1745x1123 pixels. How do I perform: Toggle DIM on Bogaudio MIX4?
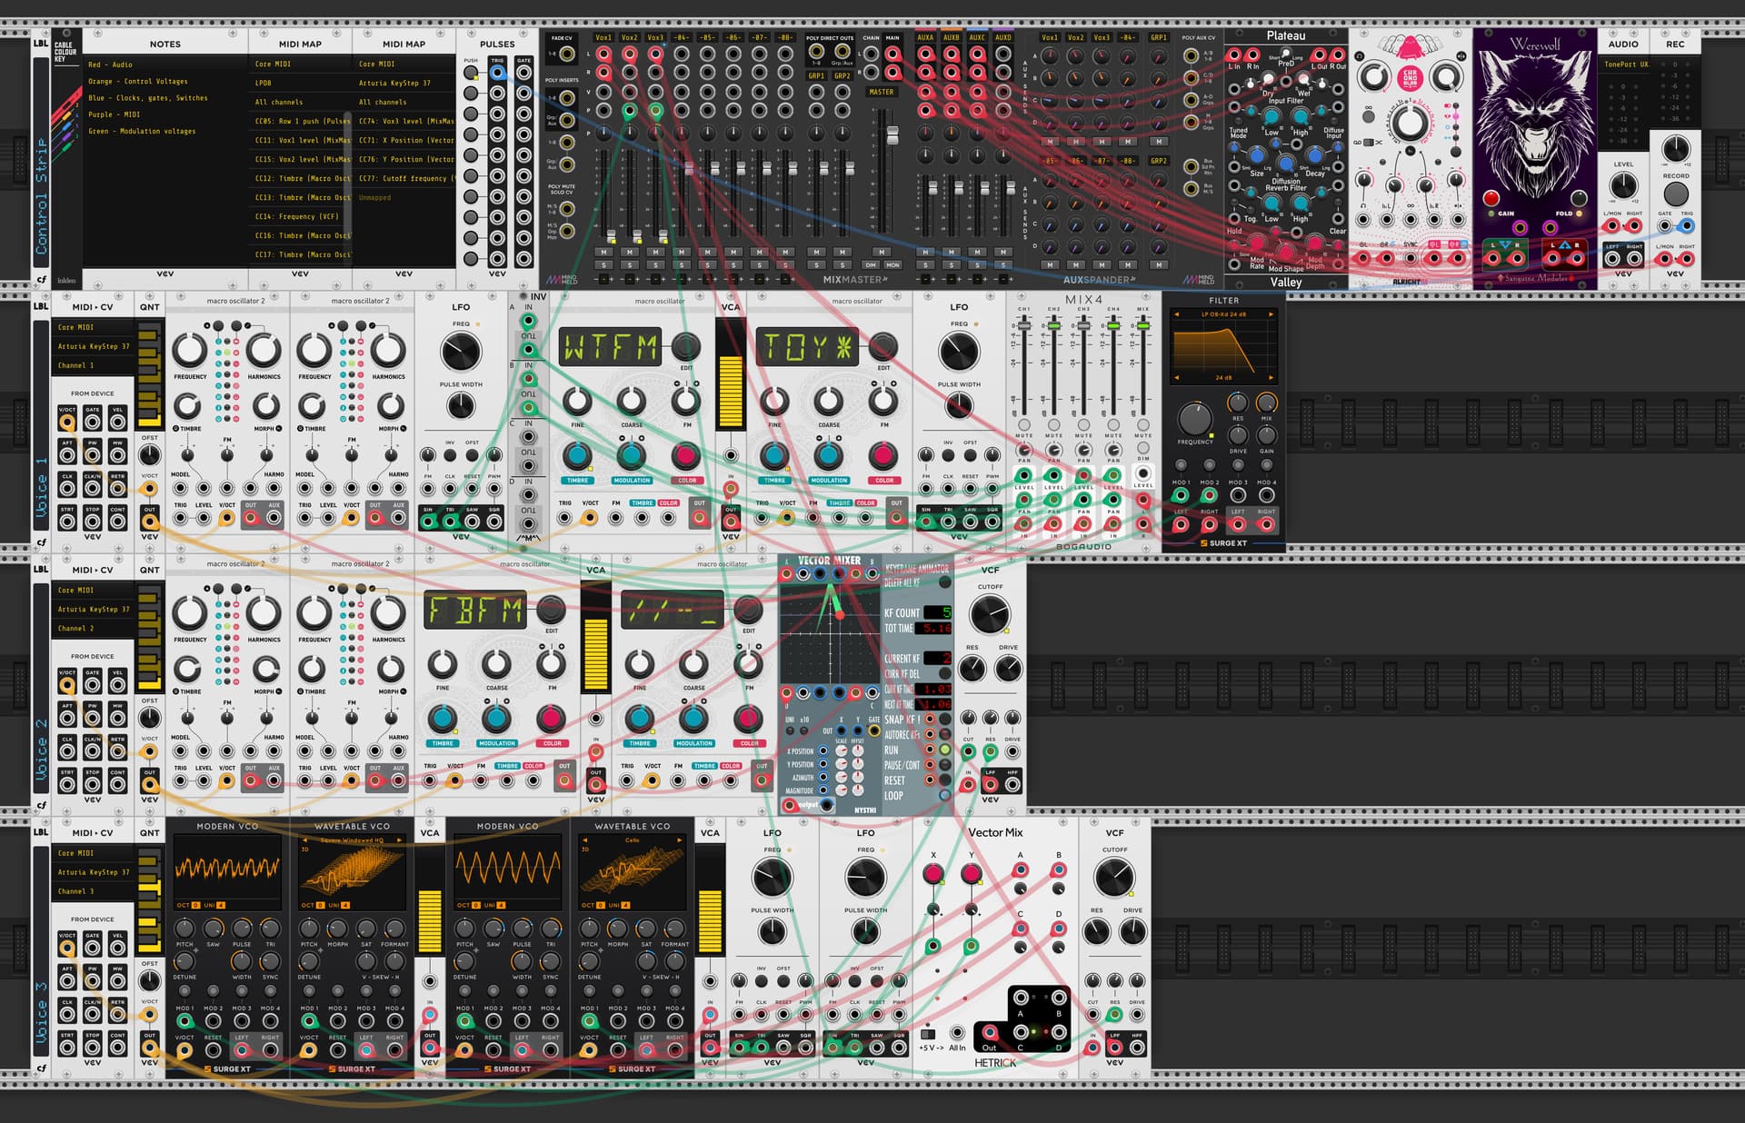(1143, 448)
